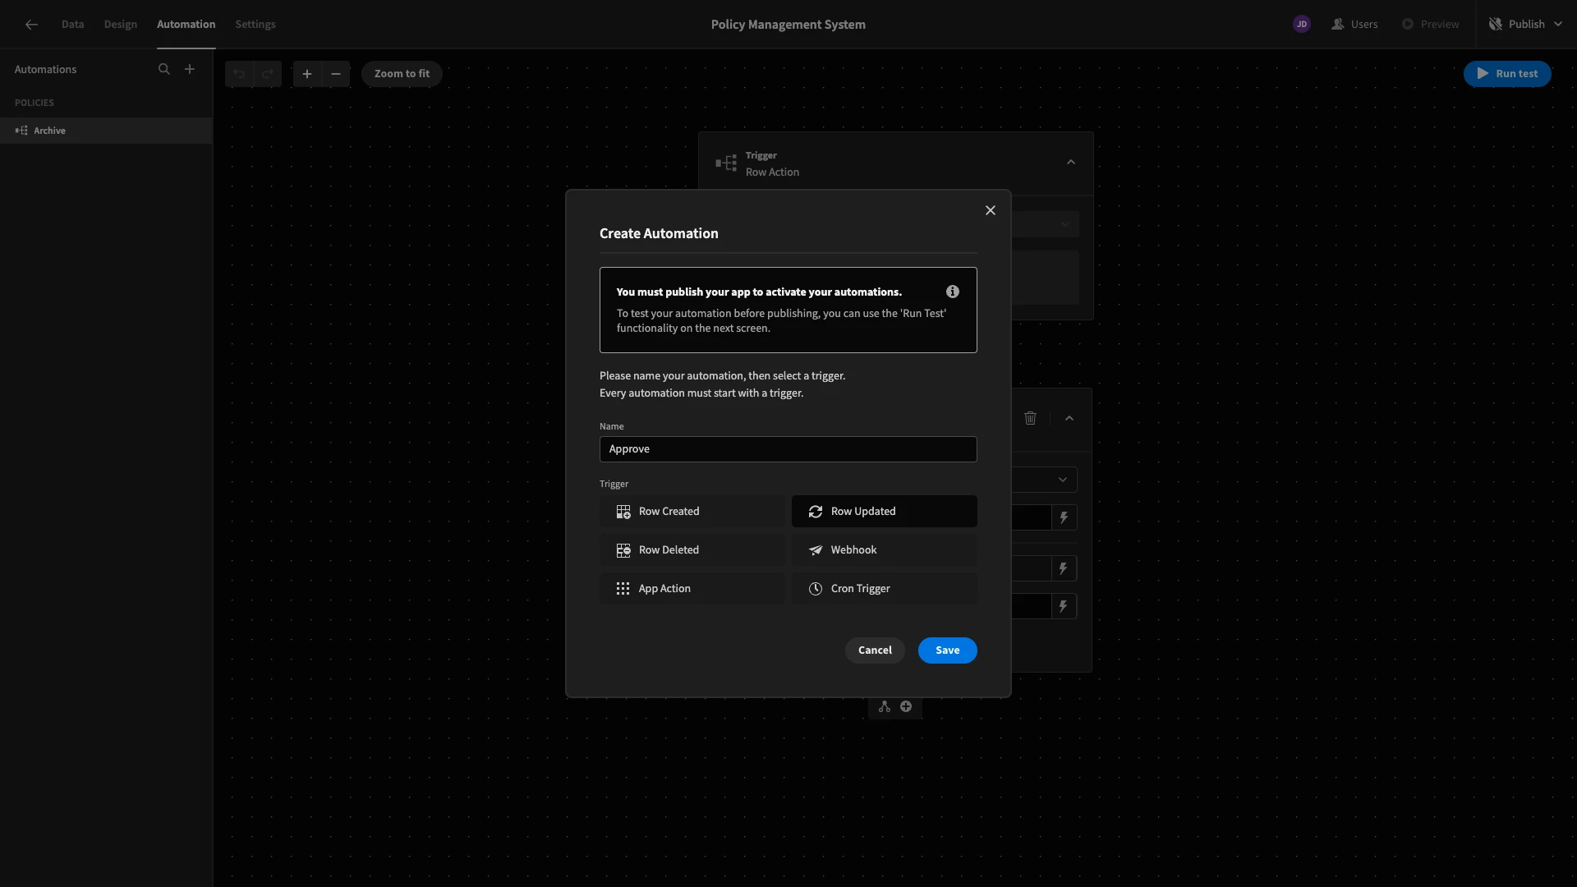
Task: Select the Archive automation in sidebar
Action: (106, 131)
